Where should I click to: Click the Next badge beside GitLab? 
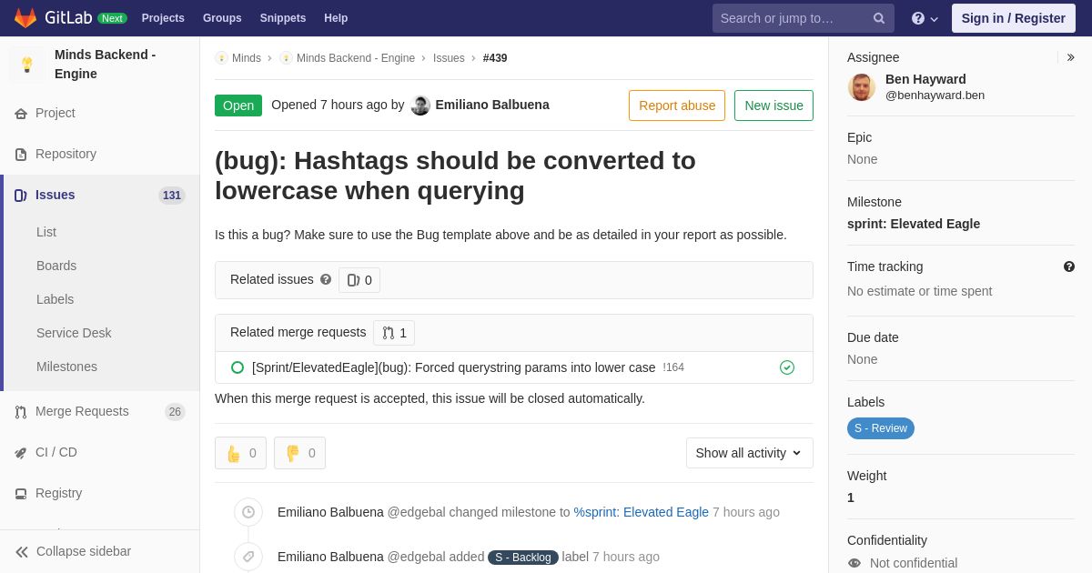112,18
